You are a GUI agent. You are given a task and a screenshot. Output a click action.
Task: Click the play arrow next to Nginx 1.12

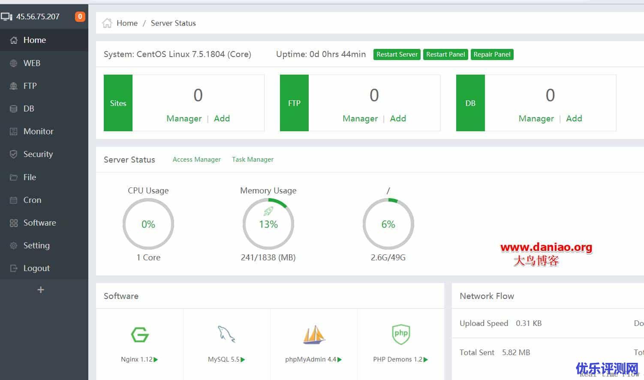coord(156,359)
